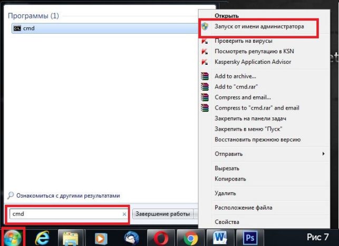Open 'Ознакомиться с другими результатами' link
Screen dimensions: 339x246
coord(68,195)
